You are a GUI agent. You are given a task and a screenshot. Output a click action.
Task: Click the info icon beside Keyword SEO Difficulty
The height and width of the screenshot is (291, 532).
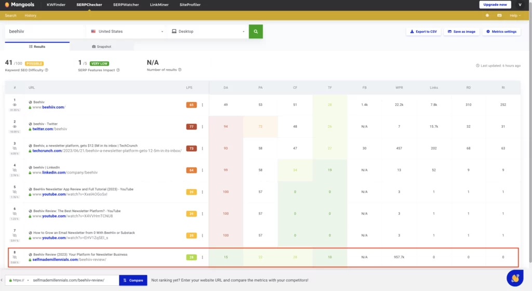tap(46, 70)
